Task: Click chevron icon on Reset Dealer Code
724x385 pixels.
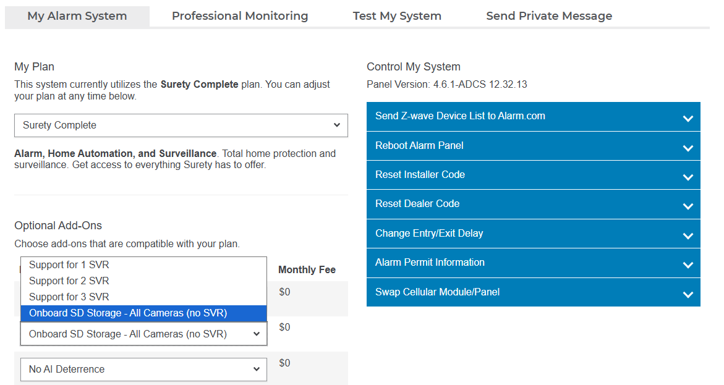Action: [688, 206]
